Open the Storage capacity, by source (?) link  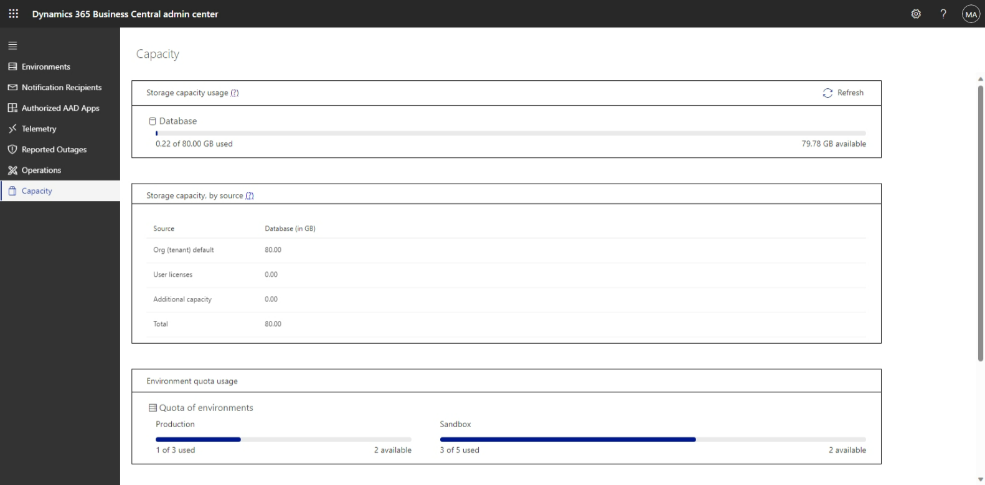click(x=250, y=195)
